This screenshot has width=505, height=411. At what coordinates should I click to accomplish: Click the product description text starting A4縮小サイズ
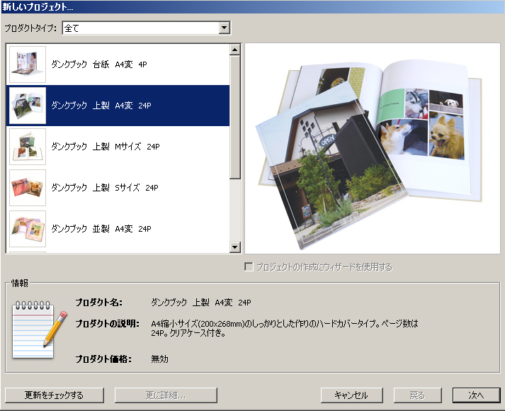coord(285,328)
